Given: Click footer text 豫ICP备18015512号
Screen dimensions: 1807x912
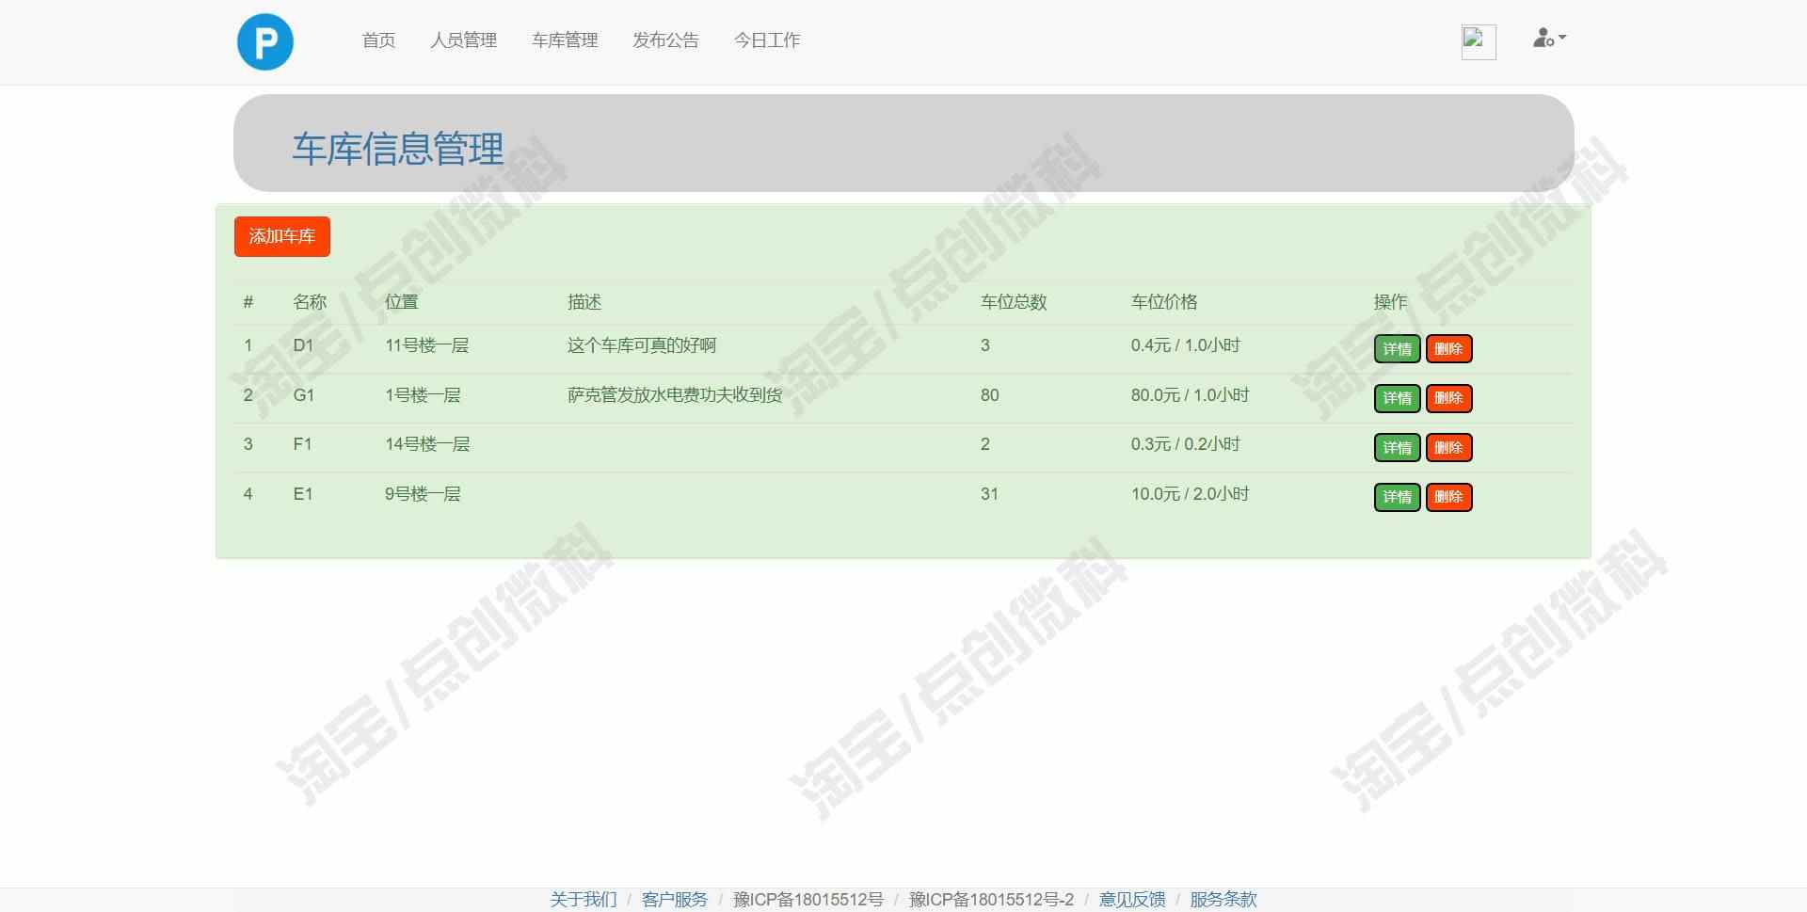Looking at the screenshot, I should tap(808, 900).
